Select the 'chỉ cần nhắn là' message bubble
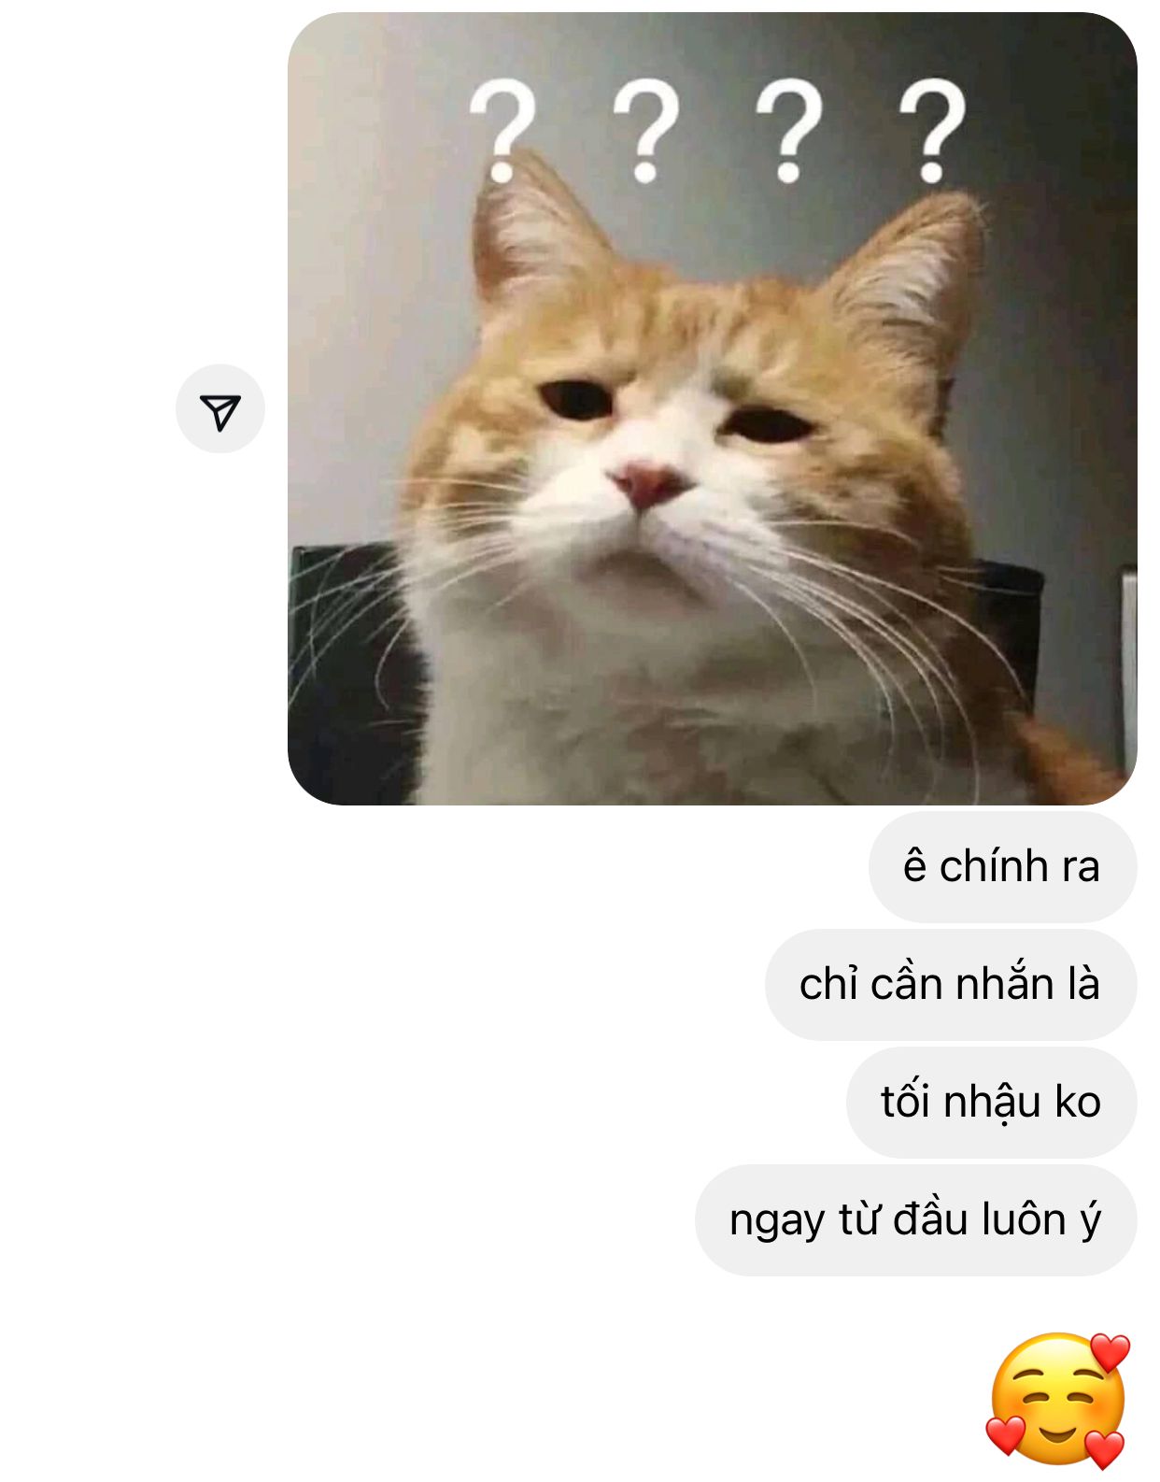The image size is (1160, 1482). click(x=951, y=984)
